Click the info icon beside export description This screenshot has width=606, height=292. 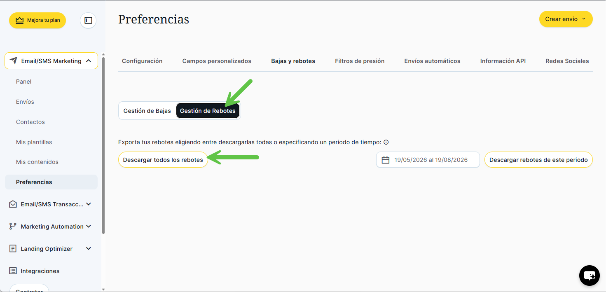(x=386, y=142)
